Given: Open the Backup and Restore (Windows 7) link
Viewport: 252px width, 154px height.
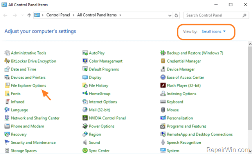Looking at the screenshot, I should pyautogui.click(x=195, y=53).
